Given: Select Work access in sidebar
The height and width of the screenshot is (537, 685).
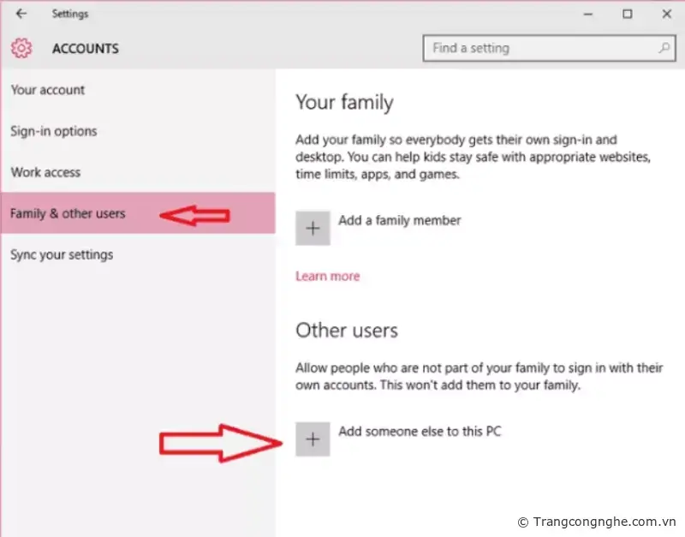Looking at the screenshot, I should pos(45,172).
